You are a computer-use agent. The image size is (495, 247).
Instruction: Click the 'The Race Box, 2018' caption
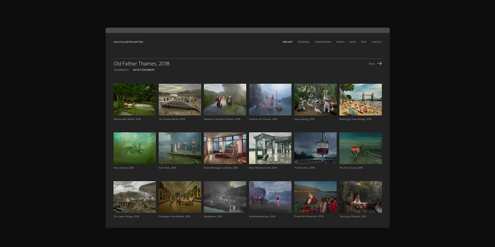(305, 168)
